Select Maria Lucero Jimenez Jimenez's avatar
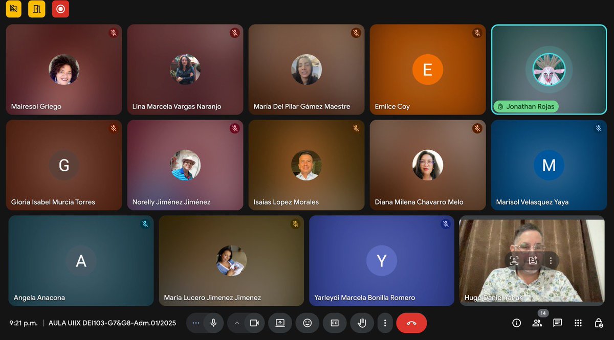The width and height of the screenshot is (614, 340). (231, 261)
